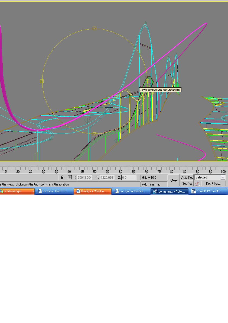This screenshot has width=228, height=323.
Task: Click the large key Set Keys button
Action: click(174, 180)
